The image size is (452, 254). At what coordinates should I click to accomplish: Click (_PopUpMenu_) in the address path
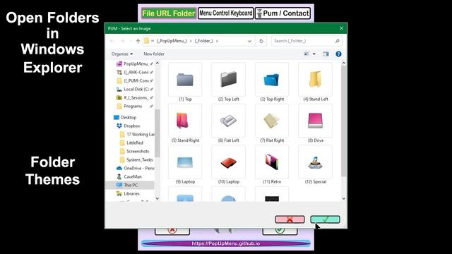(172, 41)
